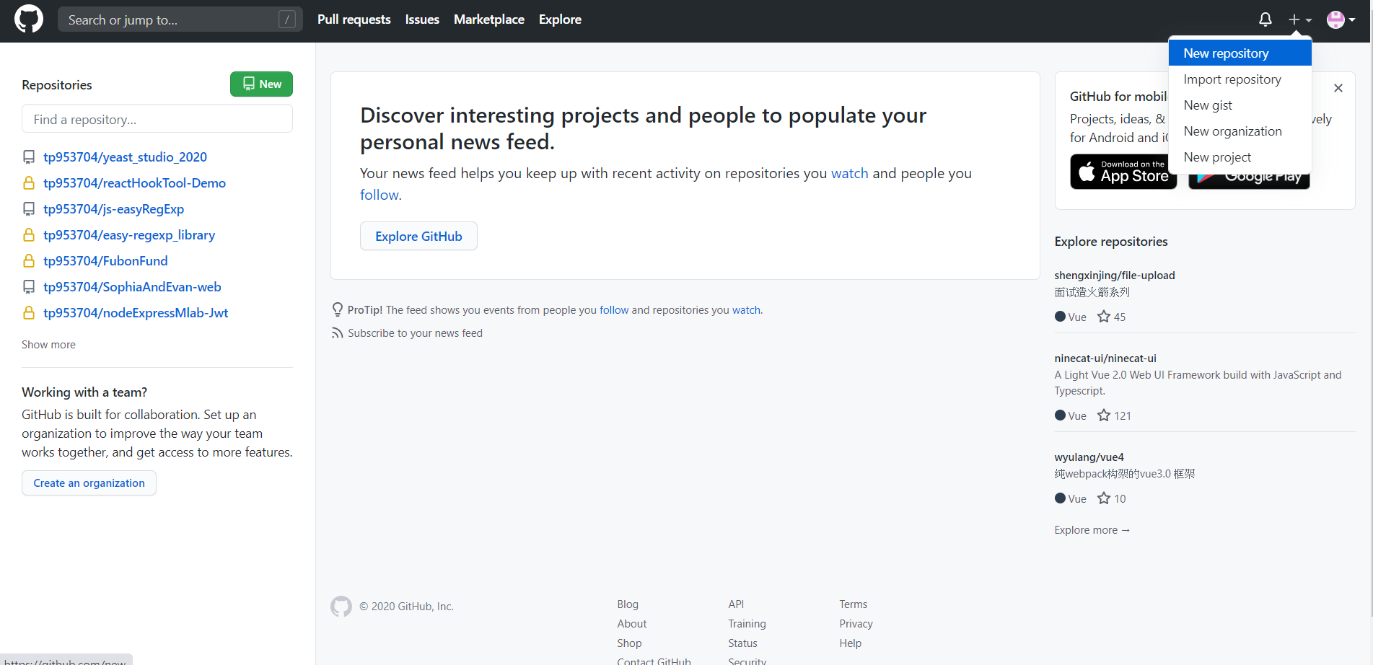Go to Explore in the header

click(x=560, y=19)
